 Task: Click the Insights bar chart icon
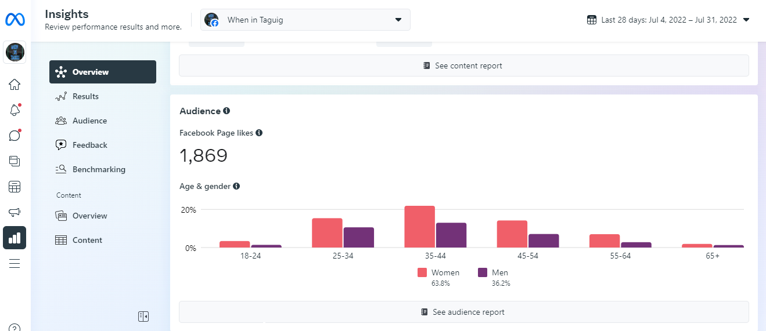coord(15,238)
